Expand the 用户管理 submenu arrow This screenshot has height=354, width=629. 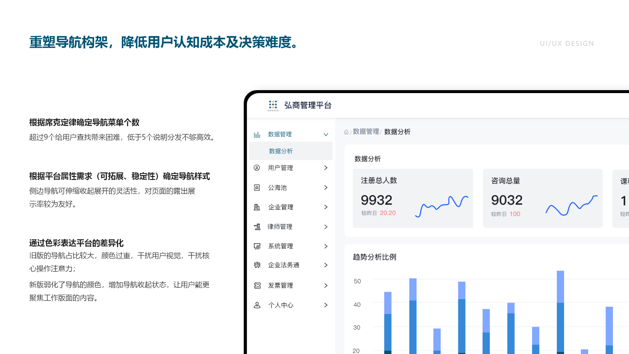coord(326,168)
